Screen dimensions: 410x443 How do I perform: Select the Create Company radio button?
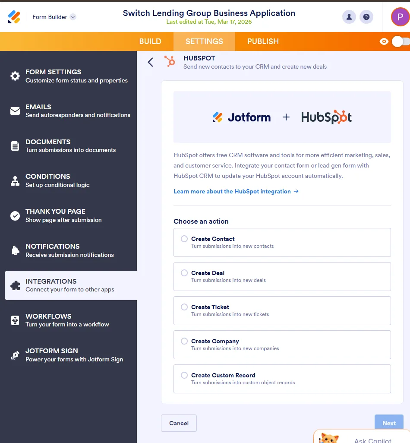184,341
